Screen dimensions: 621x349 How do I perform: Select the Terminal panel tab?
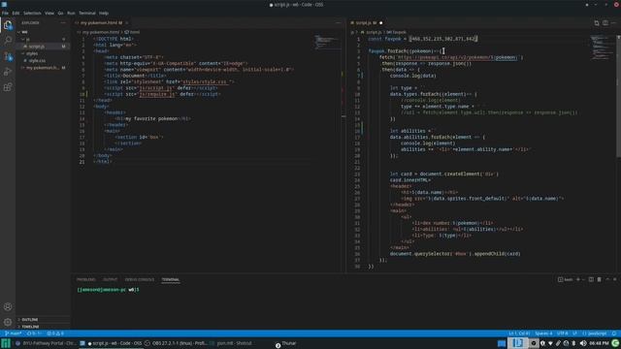[171, 280]
